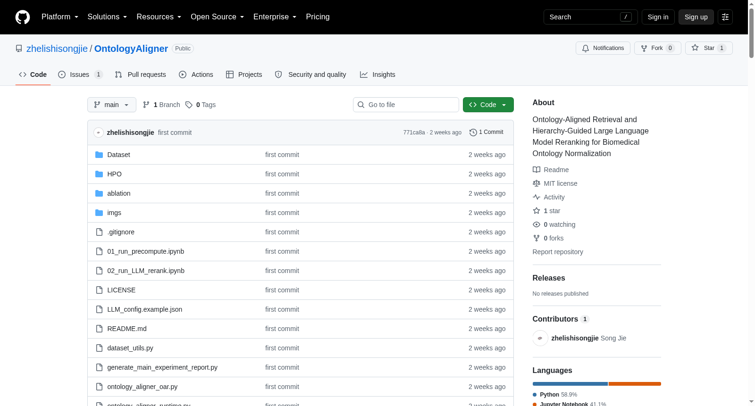
Task: Open the command palette settings icon
Action: (725, 17)
